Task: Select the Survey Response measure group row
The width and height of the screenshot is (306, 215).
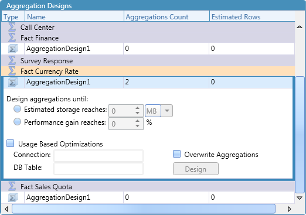Action: [148, 60]
